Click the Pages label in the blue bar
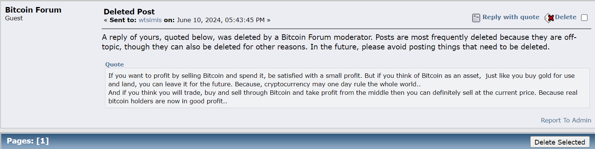595x149 pixels. 20,141
